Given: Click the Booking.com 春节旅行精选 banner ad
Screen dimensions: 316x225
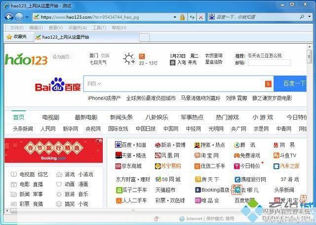Looking at the screenshot, I should click(54, 151).
